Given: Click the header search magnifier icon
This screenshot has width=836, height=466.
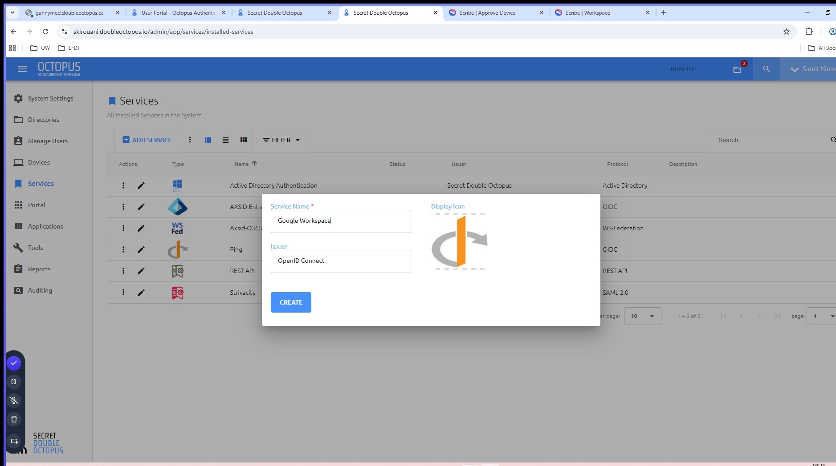Looking at the screenshot, I should pos(766,69).
